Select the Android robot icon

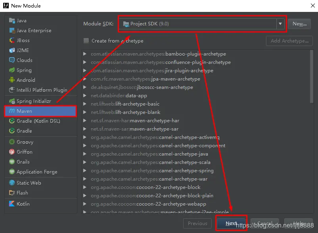pyautogui.click(x=12, y=80)
